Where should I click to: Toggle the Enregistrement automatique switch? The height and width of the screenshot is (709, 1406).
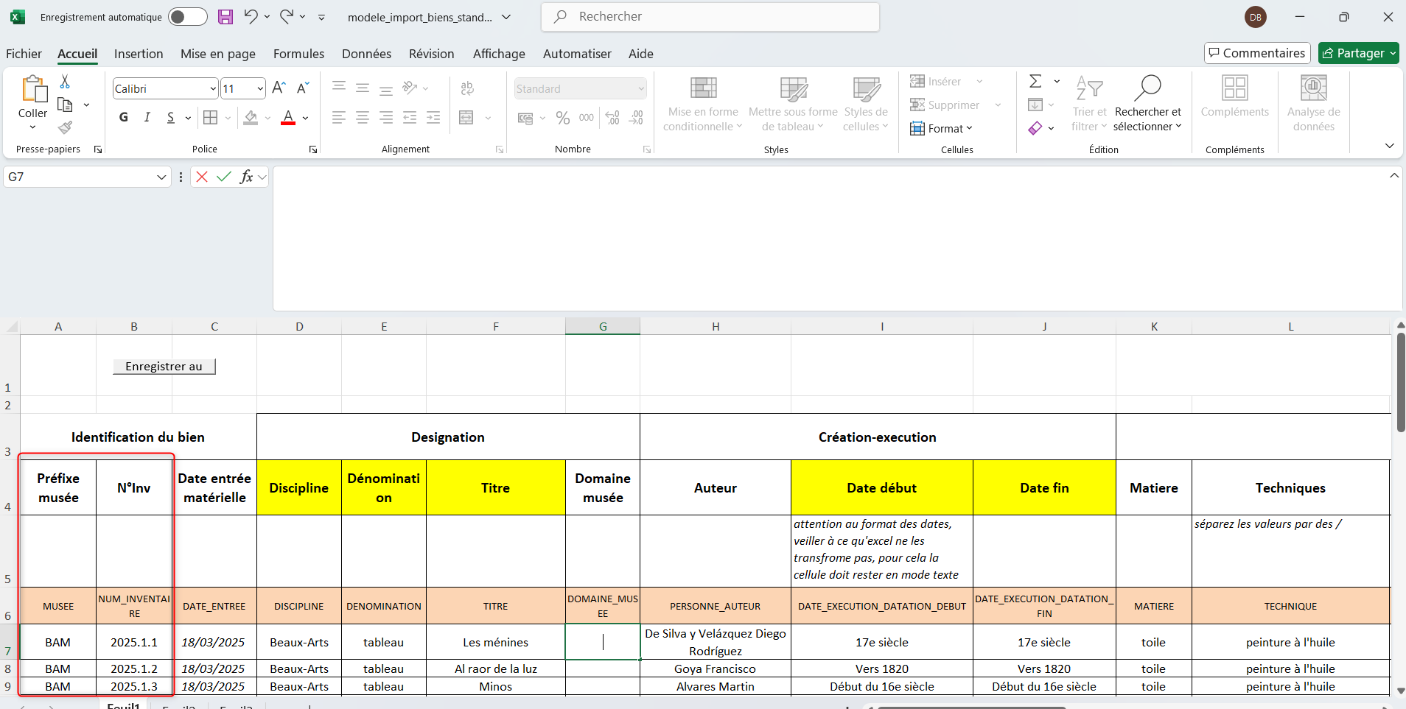point(187,17)
